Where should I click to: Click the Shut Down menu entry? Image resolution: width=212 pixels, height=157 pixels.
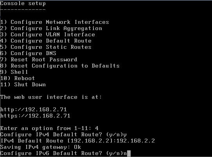pos(23,84)
